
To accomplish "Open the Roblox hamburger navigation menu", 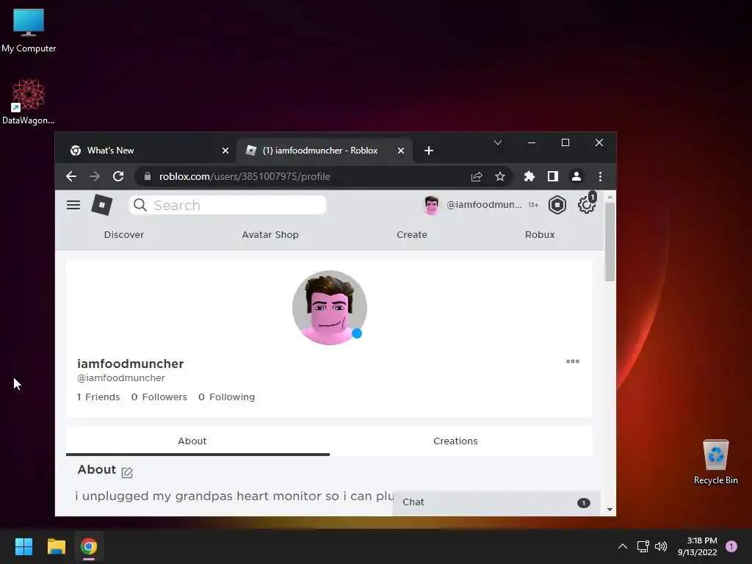I will pyautogui.click(x=73, y=206).
